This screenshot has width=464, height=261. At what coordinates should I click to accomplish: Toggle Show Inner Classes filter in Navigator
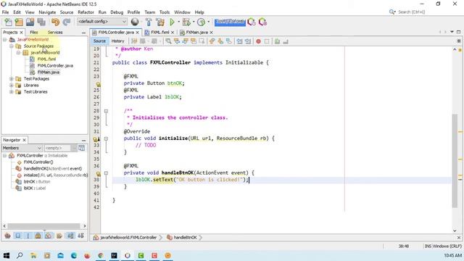click(49, 236)
